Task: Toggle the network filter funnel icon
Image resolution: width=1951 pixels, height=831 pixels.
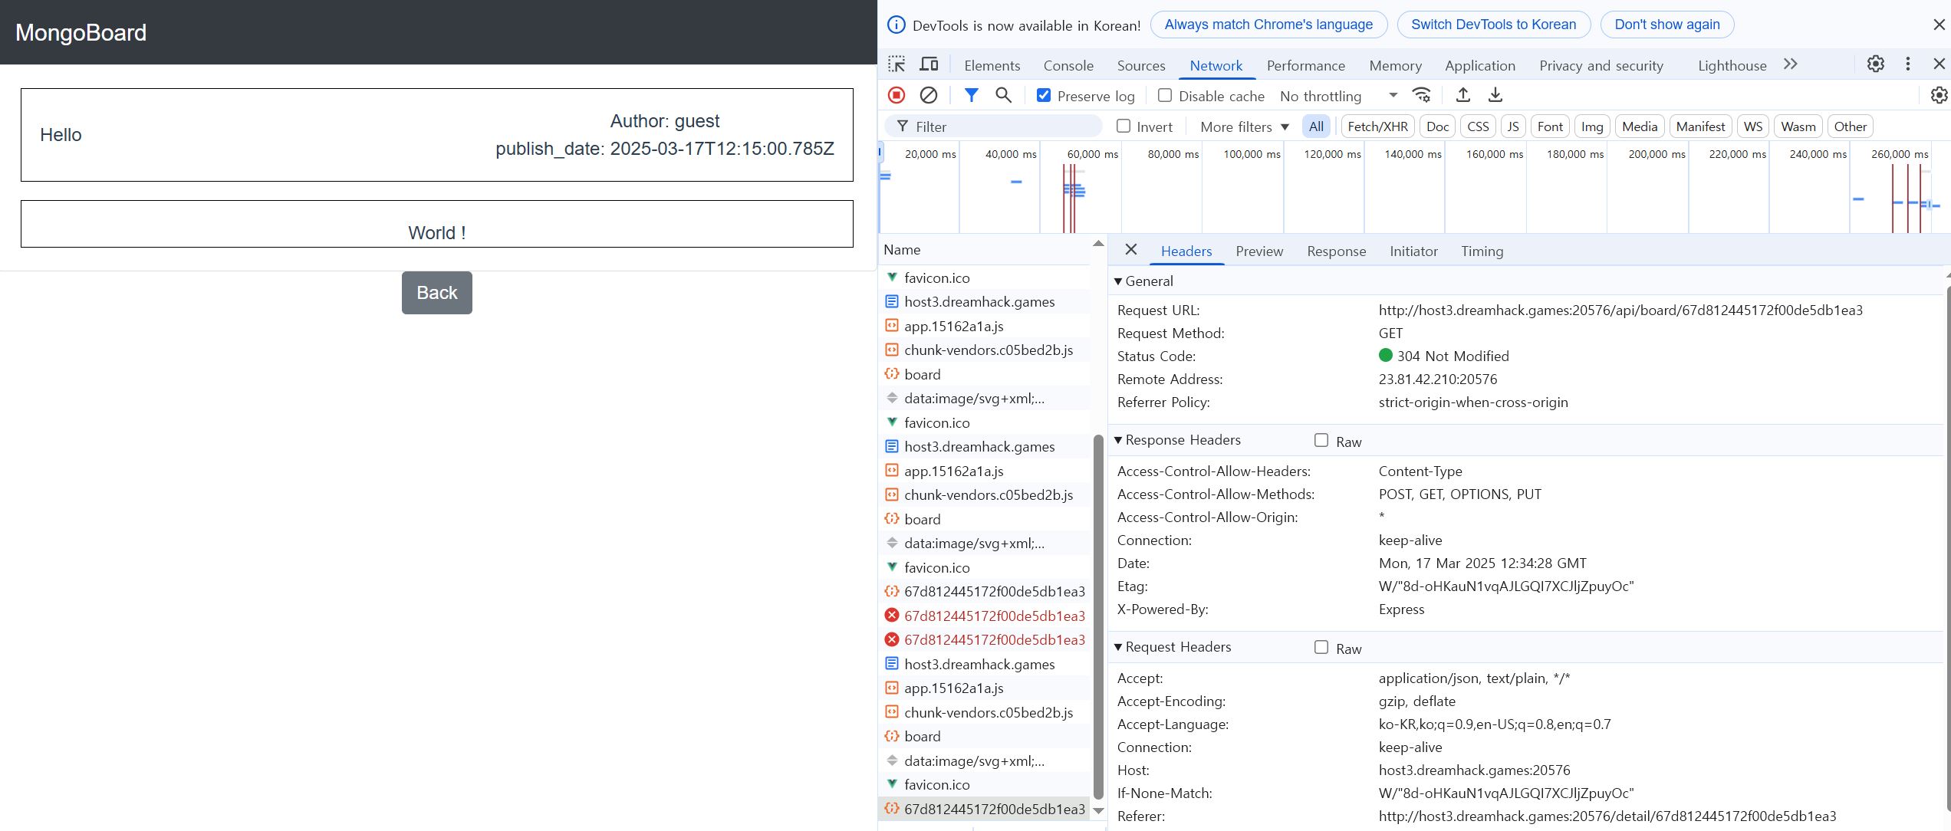Action: [x=971, y=95]
